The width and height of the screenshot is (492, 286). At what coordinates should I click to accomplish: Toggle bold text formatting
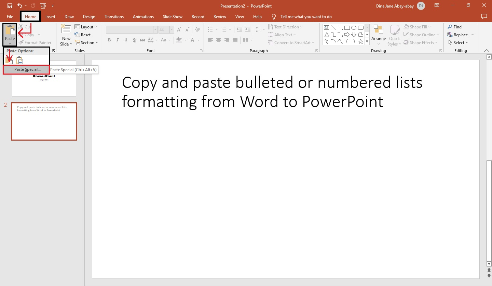click(109, 40)
